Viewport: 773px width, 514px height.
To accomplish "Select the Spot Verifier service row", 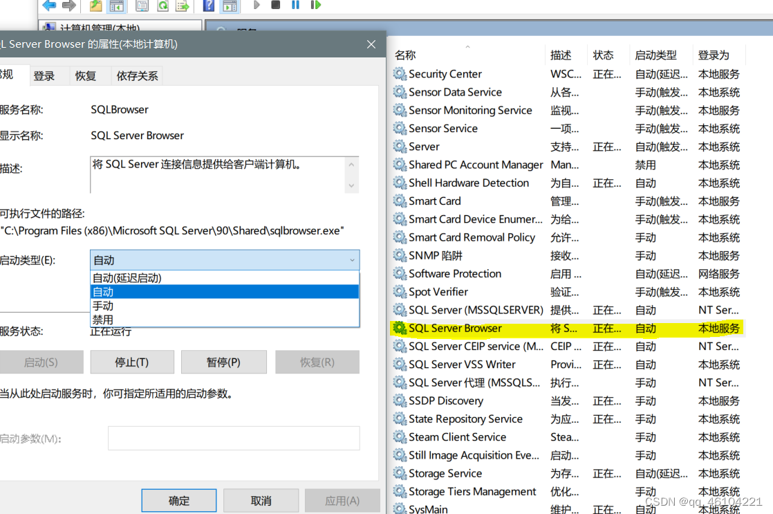I will click(x=568, y=292).
